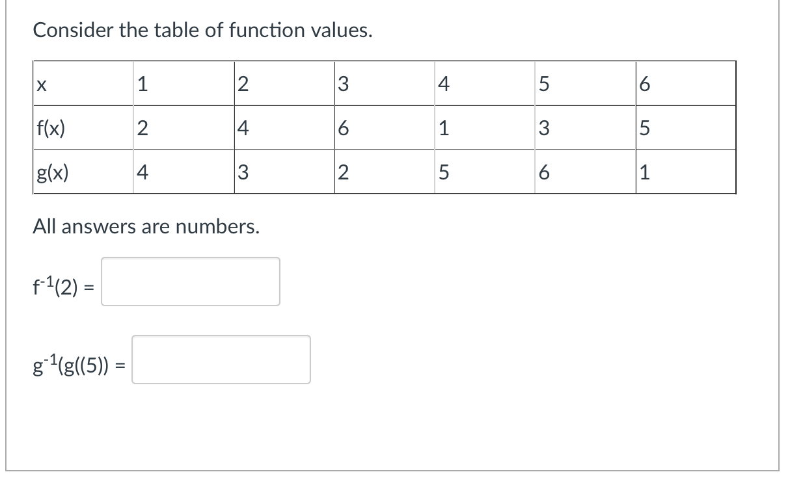
Task: Select the table header cell labeled x
Action: [x=80, y=84]
